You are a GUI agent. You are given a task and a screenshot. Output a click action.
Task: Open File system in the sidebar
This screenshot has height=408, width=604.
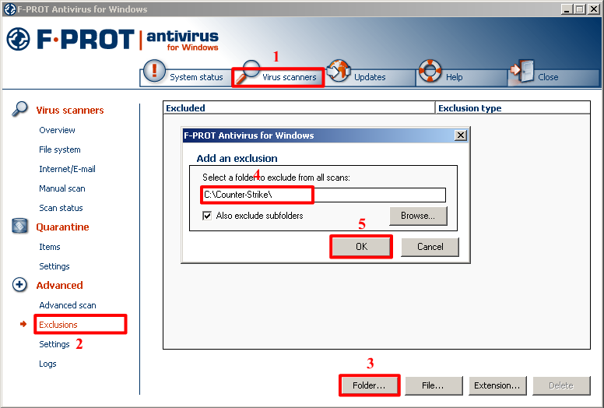click(60, 149)
